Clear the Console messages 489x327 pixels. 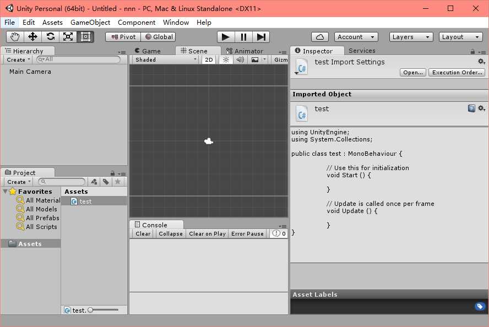coord(143,233)
